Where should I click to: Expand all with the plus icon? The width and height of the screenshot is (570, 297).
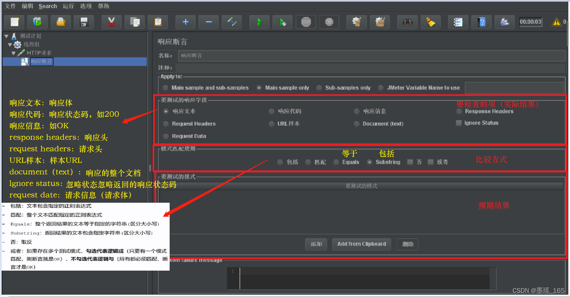point(185,22)
